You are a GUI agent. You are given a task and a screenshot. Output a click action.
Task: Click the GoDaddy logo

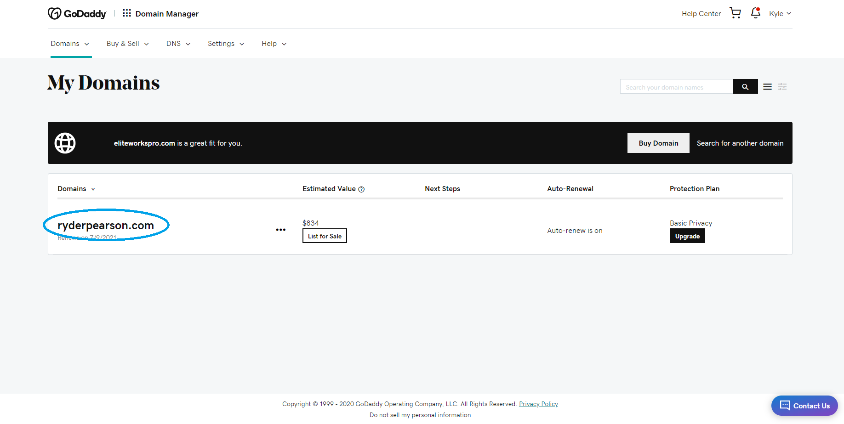point(77,14)
